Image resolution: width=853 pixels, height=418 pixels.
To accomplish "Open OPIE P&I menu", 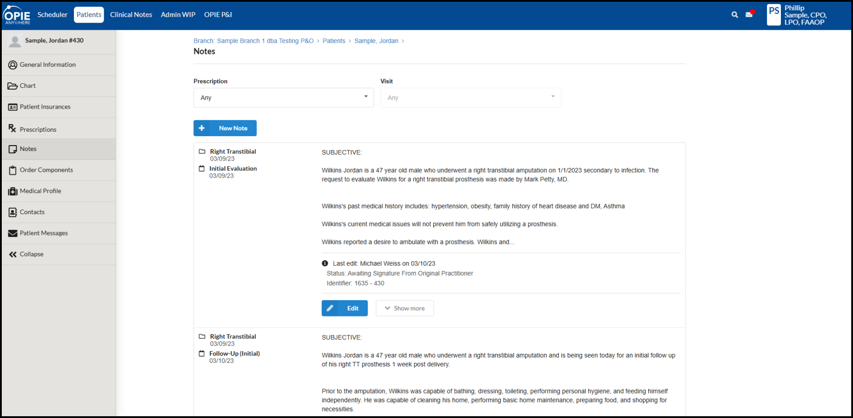I will click(218, 15).
